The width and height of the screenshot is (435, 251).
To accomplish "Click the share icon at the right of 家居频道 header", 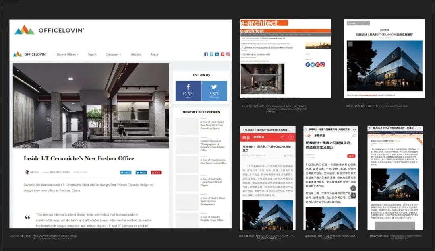I will [x=354, y=136].
